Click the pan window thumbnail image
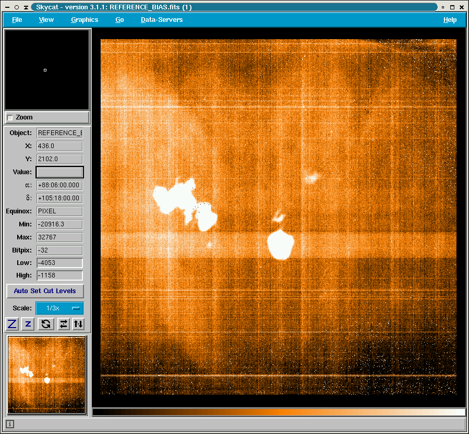469x434 pixels. point(46,375)
